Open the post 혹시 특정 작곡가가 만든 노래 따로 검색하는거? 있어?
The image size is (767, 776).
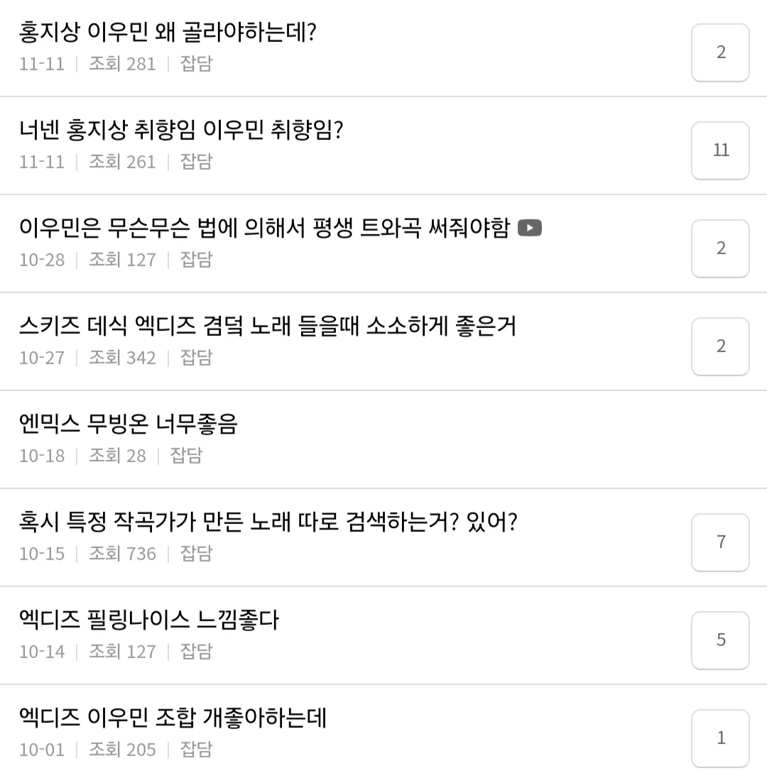(268, 522)
